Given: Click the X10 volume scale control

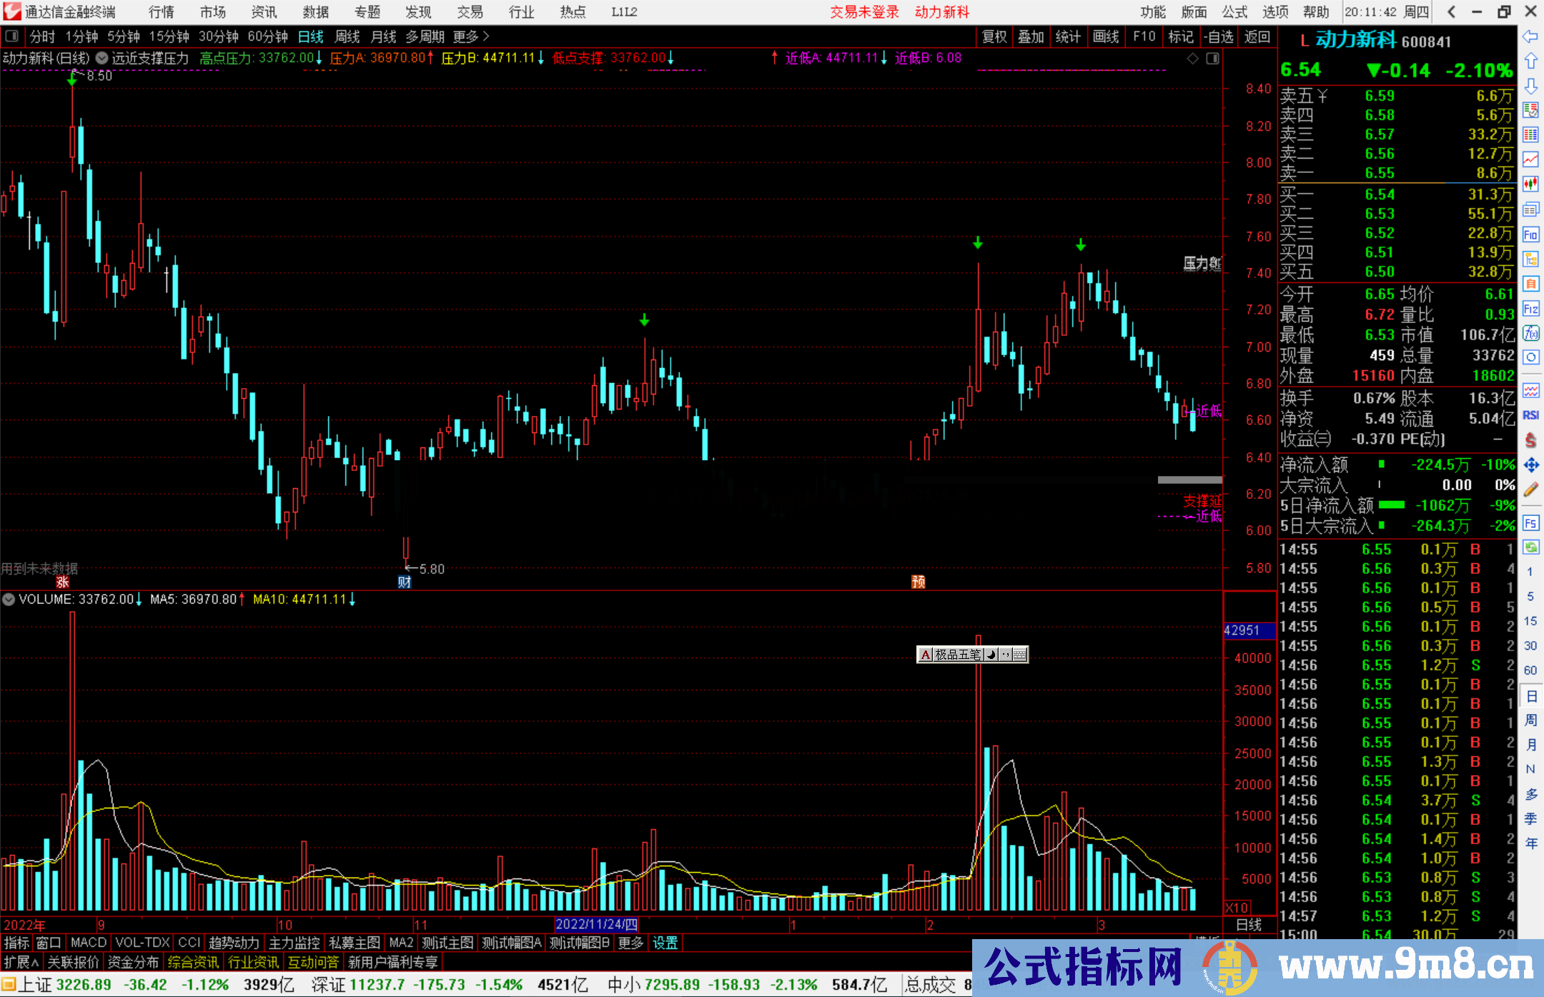Looking at the screenshot, I should point(1237,908).
